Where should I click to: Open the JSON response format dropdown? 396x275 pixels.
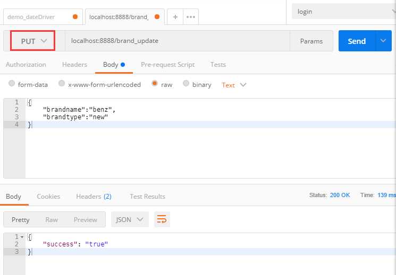130,219
